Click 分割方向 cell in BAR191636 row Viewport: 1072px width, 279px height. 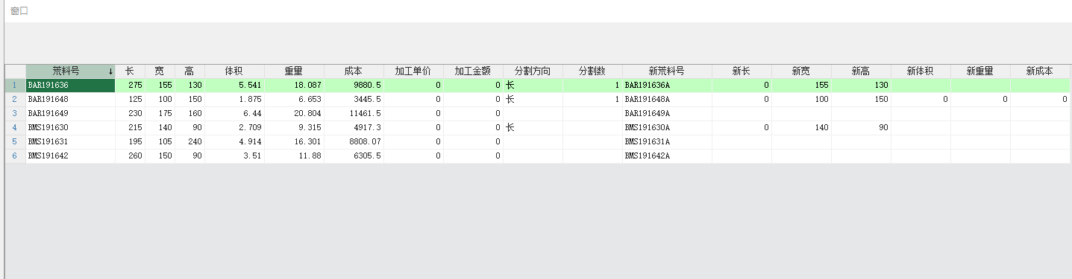[533, 86]
